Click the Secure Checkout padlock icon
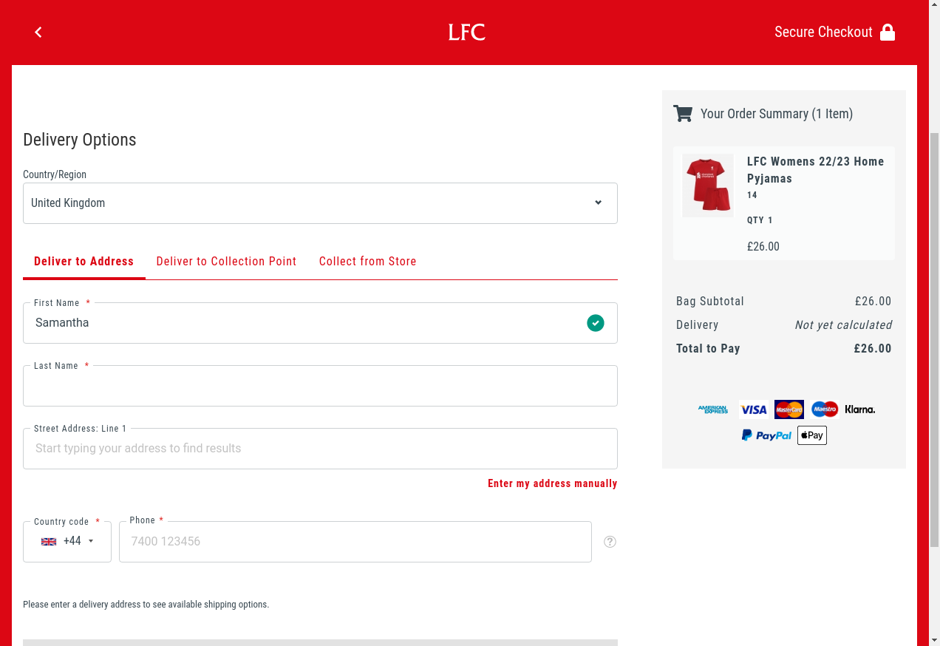Screen dimensions: 940x646 pos(888,33)
